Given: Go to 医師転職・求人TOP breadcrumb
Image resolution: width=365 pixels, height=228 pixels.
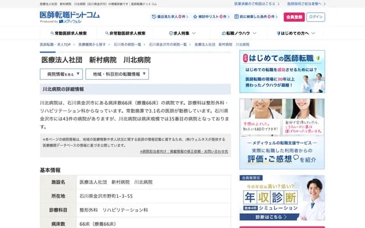Looking at the screenshot, I should [x=55, y=44].
